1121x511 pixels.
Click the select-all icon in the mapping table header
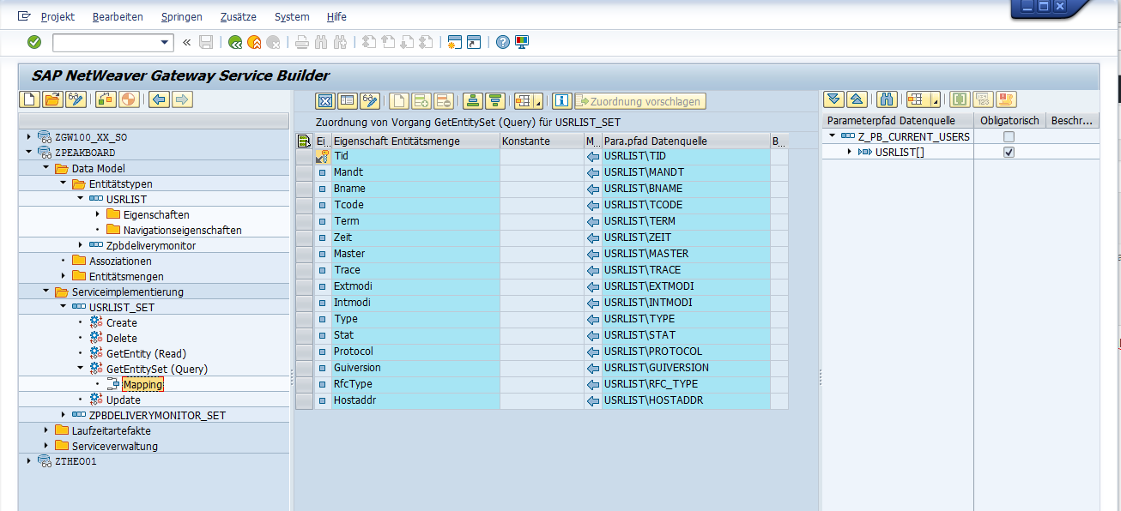coord(304,141)
